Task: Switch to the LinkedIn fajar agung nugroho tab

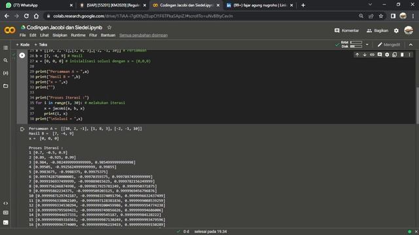Action: 259,5
